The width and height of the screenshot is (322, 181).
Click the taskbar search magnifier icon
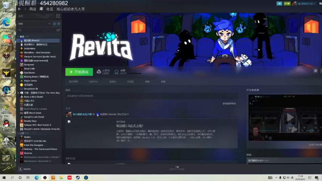pos(12,177)
